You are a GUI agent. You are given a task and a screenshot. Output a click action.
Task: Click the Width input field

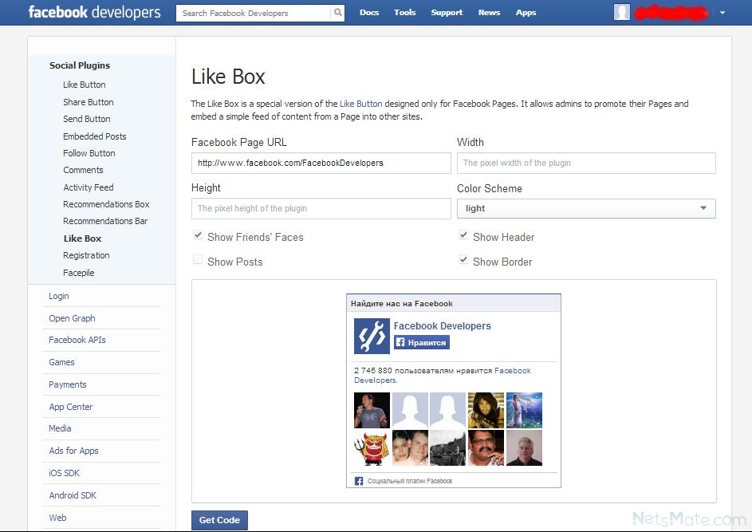tap(586, 163)
